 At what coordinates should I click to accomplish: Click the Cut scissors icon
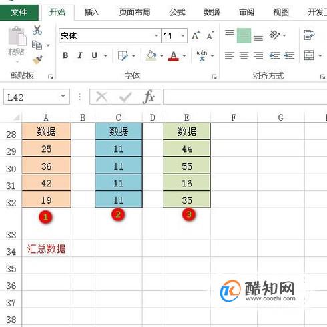click(x=37, y=30)
